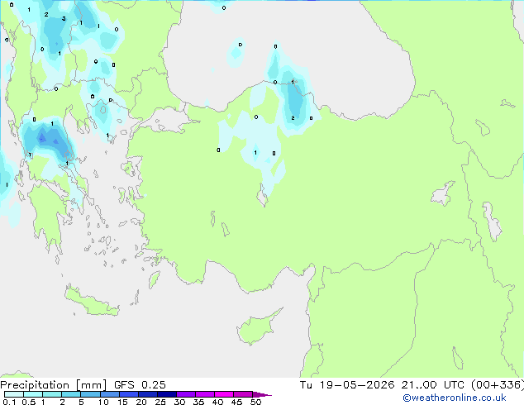This screenshot has width=524, height=405.
Task: Click the '3' precipitation value on the map
Action: pos(64,19)
